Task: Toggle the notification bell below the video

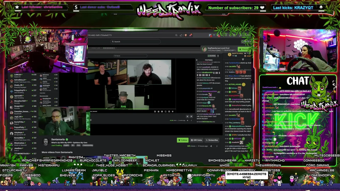Action: (187, 116)
